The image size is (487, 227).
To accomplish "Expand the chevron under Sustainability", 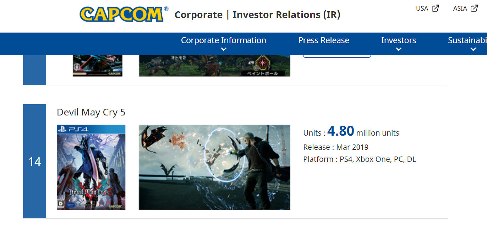I will 473,50.
